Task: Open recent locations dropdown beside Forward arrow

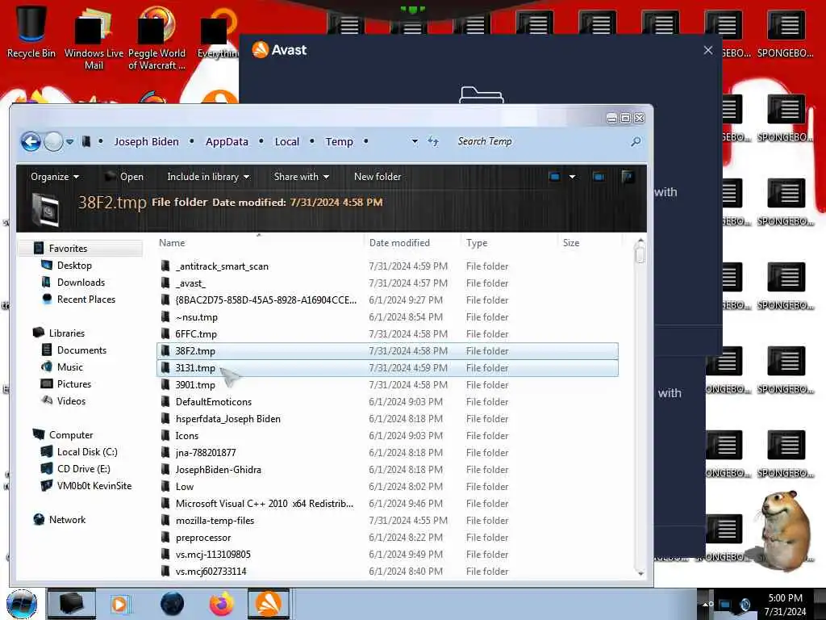Action: [x=70, y=141]
